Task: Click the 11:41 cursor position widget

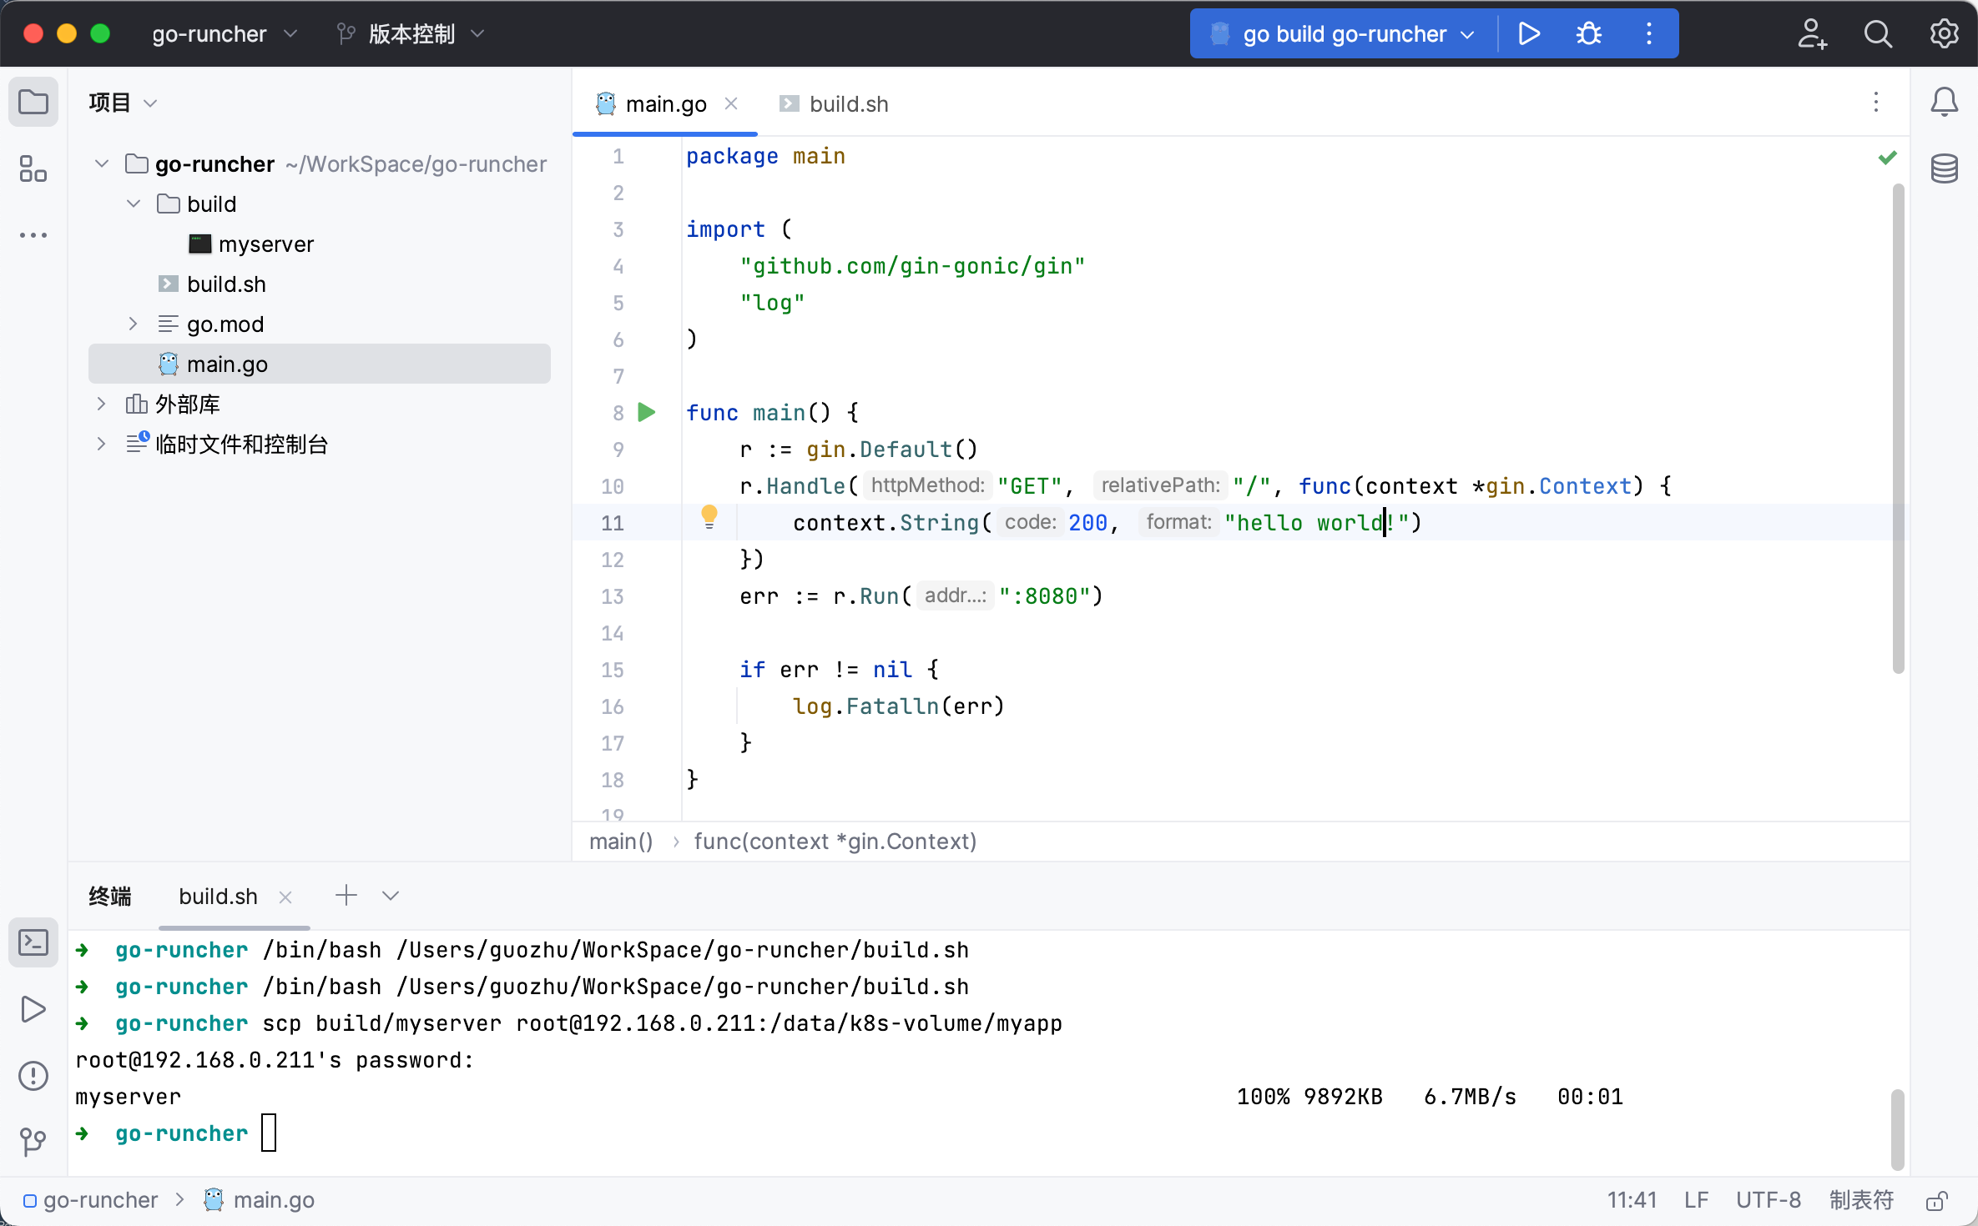Action: click(1632, 1200)
